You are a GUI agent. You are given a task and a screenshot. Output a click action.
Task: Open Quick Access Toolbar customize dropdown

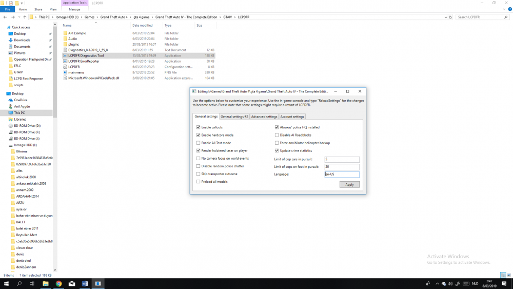pyautogui.click(x=22, y=3)
